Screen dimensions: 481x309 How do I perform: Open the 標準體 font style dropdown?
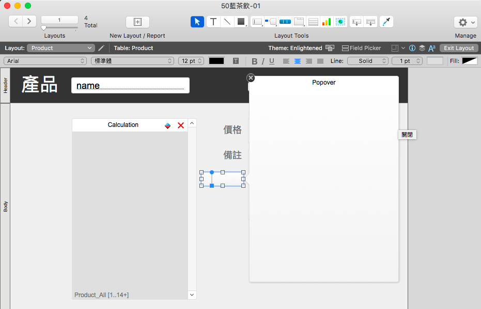pyautogui.click(x=132, y=61)
